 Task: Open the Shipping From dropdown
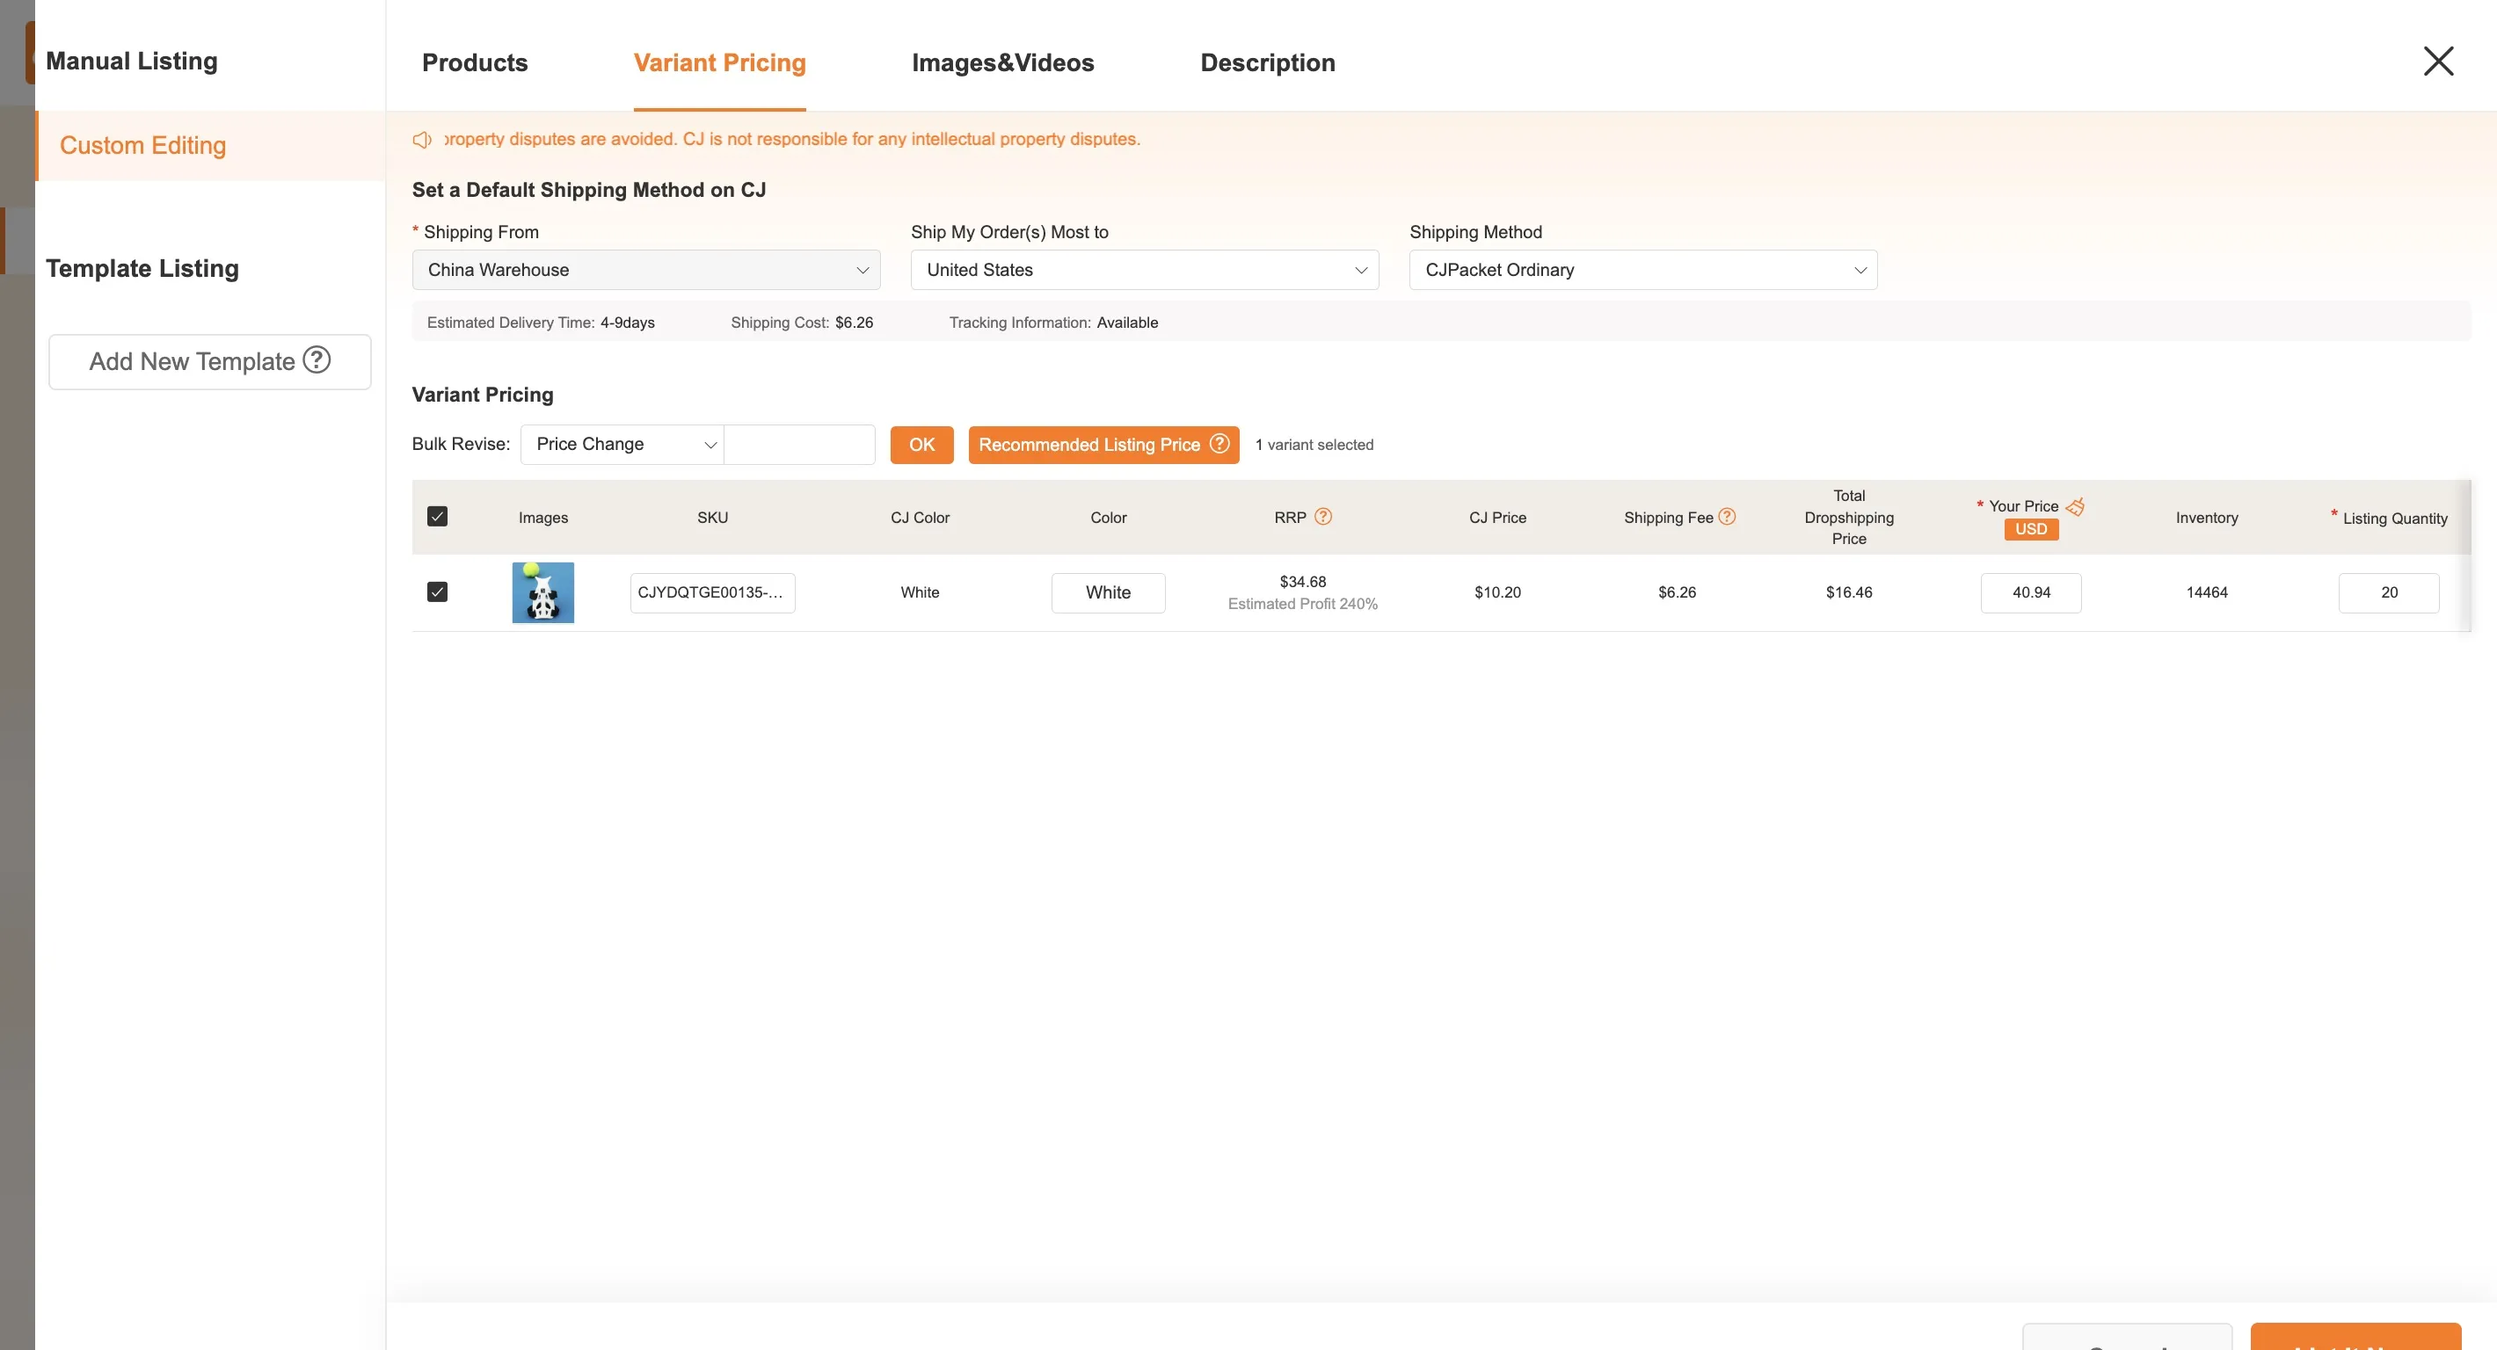pyautogui.click(x=646, y=270)
